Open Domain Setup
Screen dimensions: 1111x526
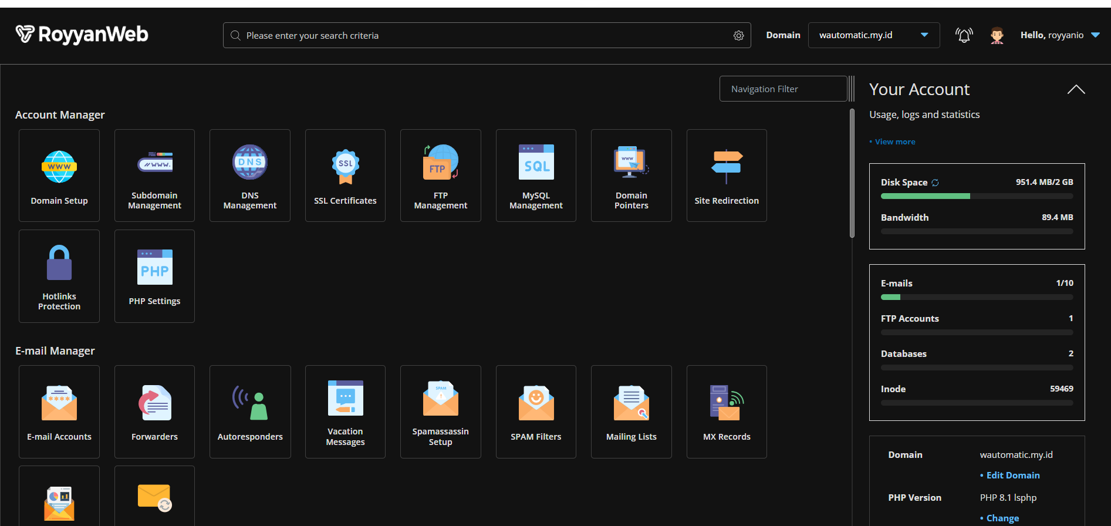(x=59, y=176)
